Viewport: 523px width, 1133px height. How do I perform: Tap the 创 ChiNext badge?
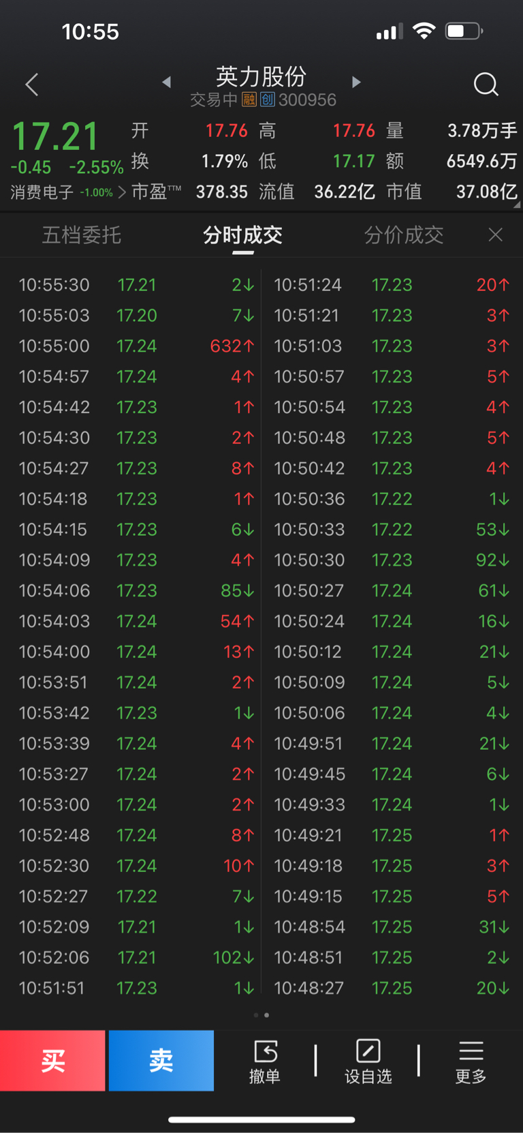tap(267, 100)
